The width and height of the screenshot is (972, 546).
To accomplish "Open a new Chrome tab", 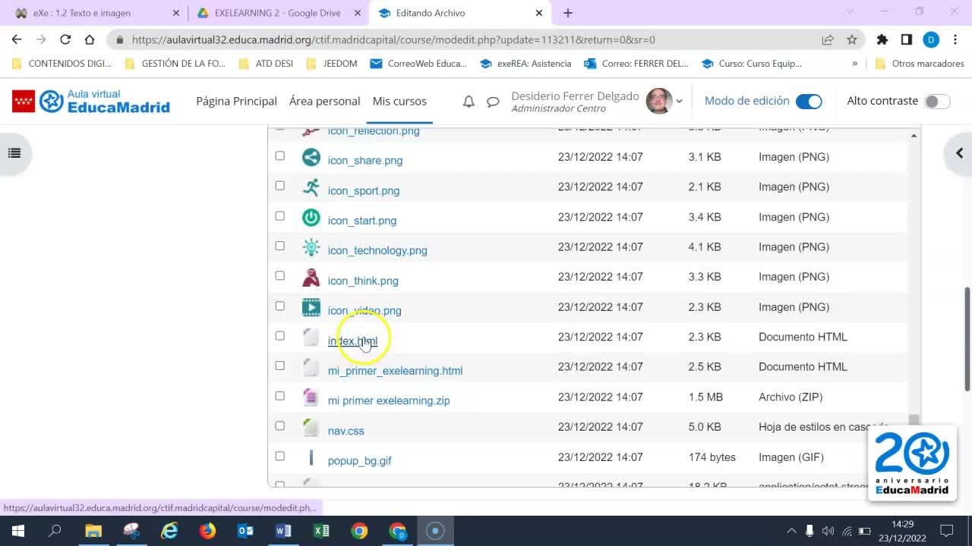I will (x=568, y=13).
